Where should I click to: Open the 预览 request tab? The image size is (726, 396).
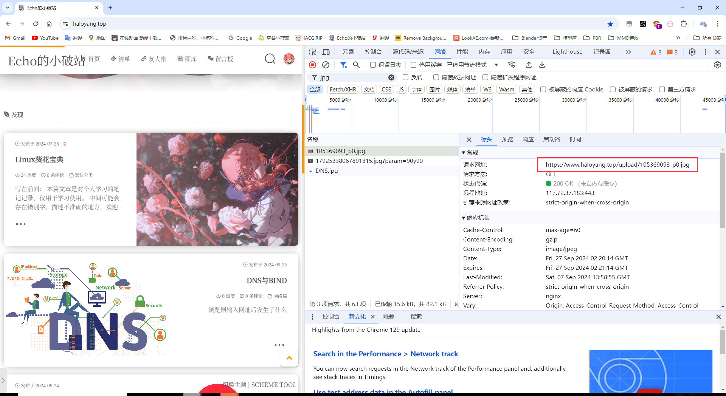(x=507, y=139)
